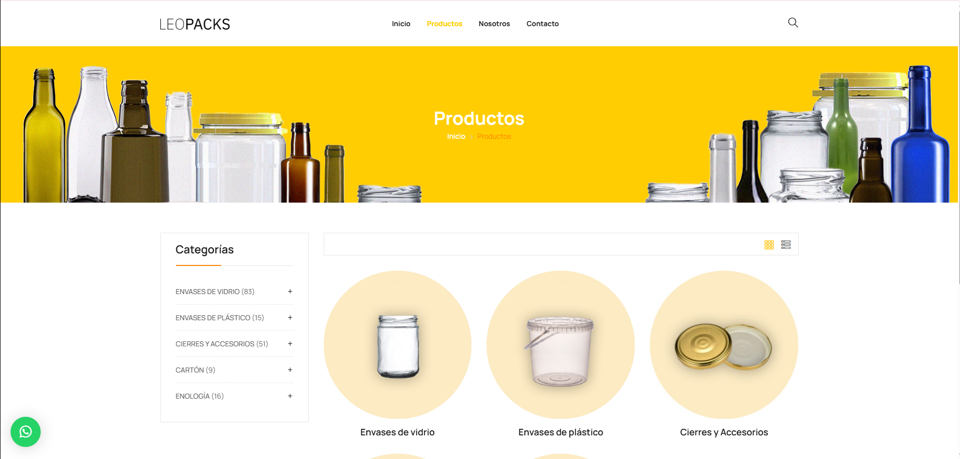Open the search magnifier icon
Image resolution: width=960 pixels, height=459 pixels.
click(793, 23)
